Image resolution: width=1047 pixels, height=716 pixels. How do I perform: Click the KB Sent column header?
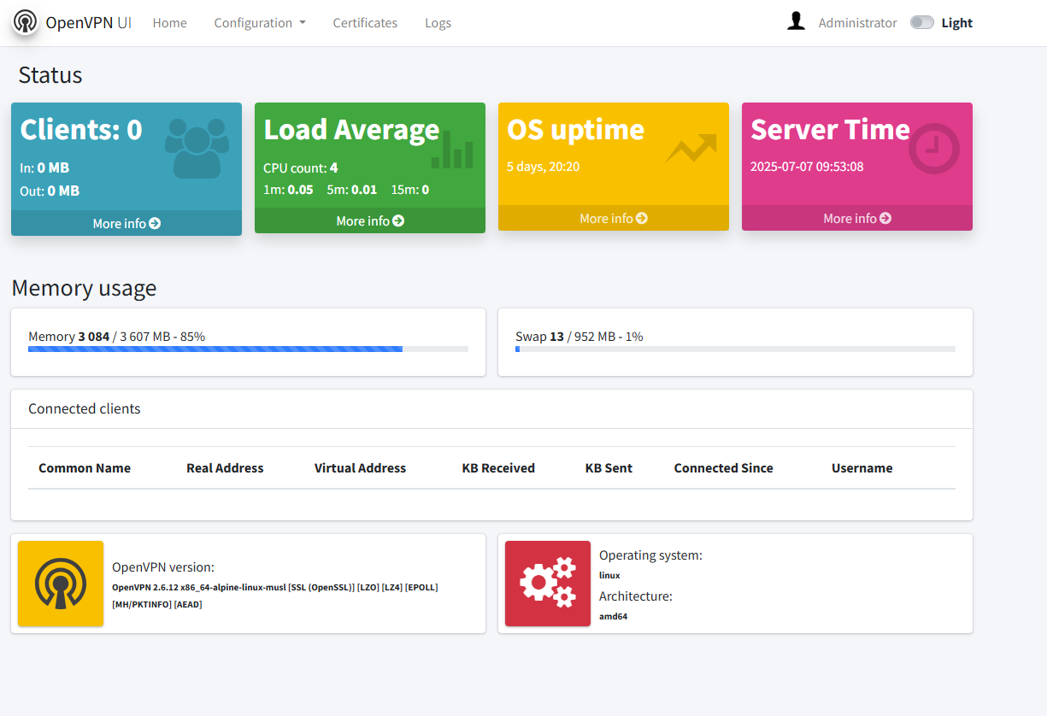(609, 468)
